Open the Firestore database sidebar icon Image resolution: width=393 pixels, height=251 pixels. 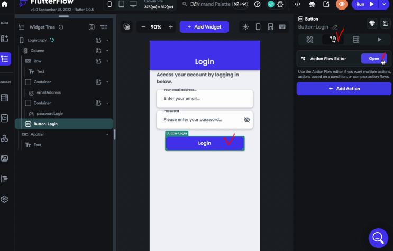pyautogui.click(x=5, y=98)
